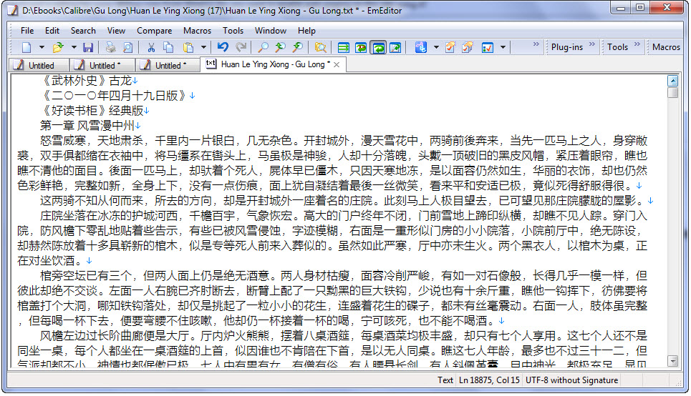Click the vertical scrollbar down arrow

pyautogui.click(x=672, y=361)
